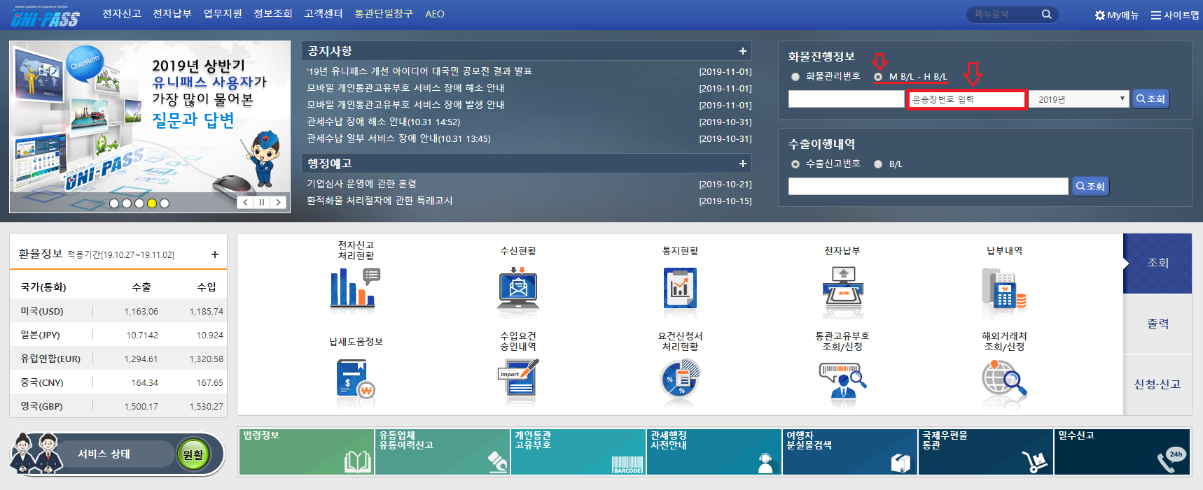Viewport: 1203px width, 490px height.
Task: Switch to 조회 side tab
Action: pos(1157,263)
